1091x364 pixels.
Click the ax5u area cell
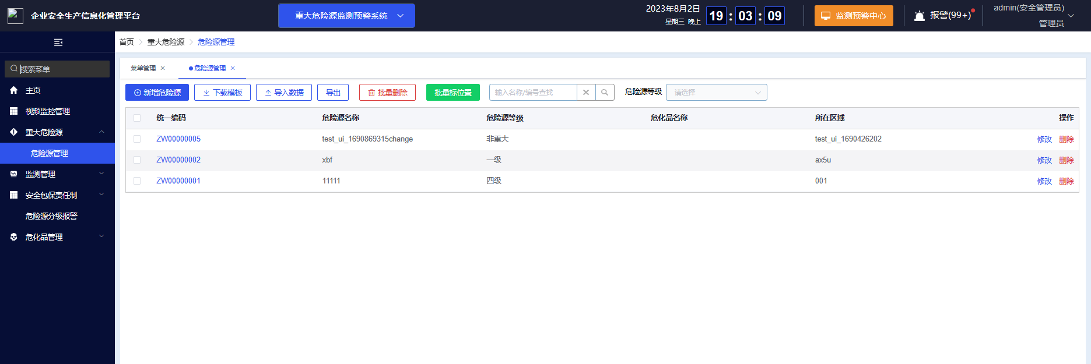(x=823, y=160)
